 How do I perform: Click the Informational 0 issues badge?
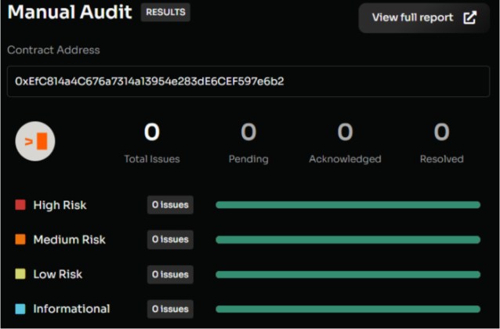pos(170,309)
